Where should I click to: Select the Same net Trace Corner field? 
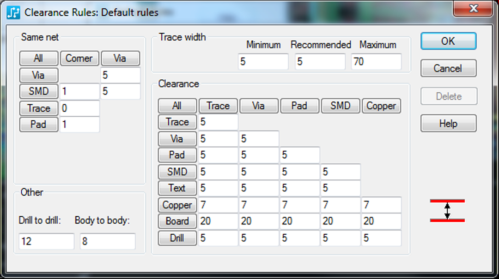(x=79, y=108)
